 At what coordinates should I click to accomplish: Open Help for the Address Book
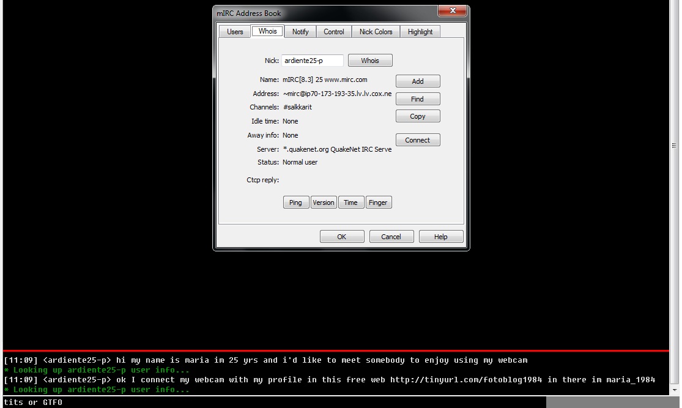[x=441, y=237]
